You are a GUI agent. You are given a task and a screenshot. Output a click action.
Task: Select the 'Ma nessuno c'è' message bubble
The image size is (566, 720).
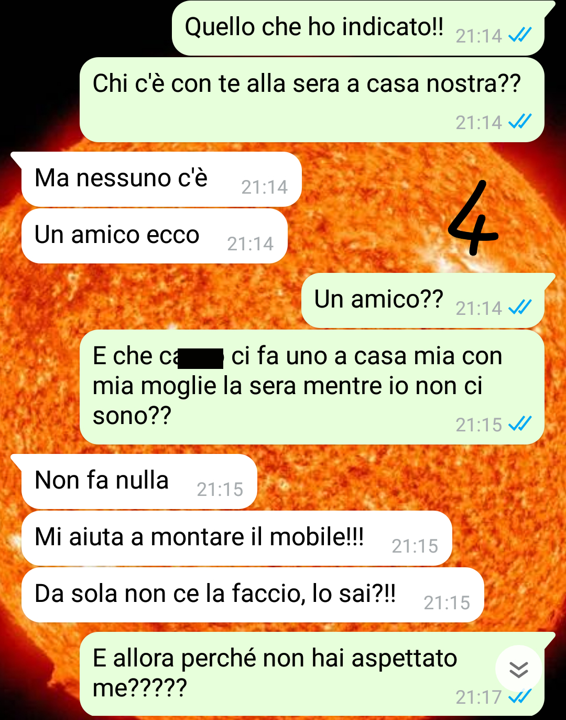161,179
